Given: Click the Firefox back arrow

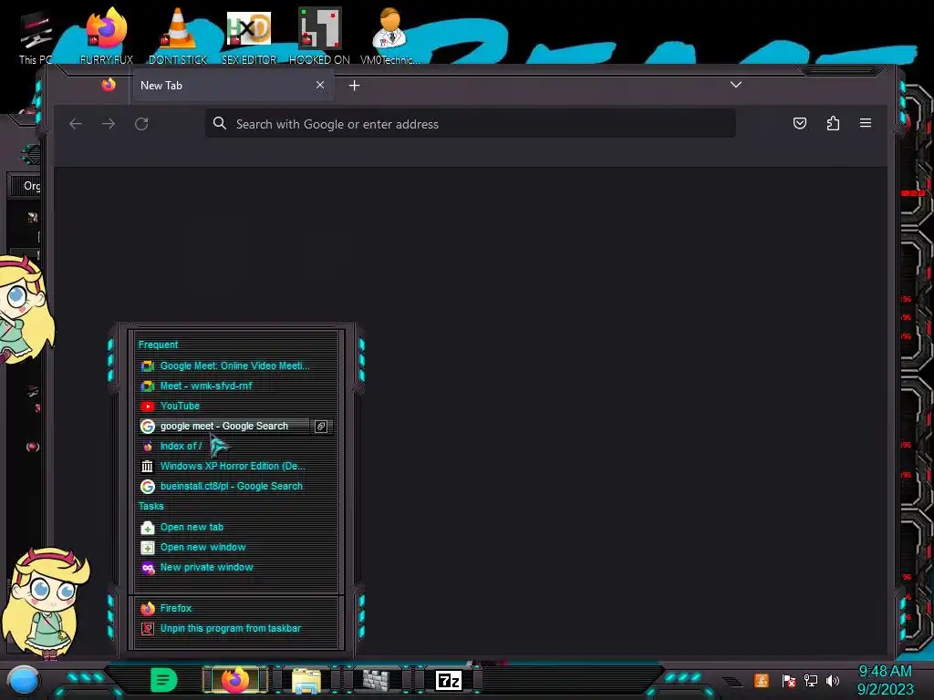Looking at the screenshot, I should pos(76,124).
